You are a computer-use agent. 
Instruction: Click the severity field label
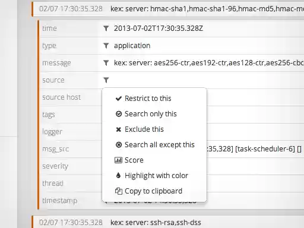point(55,166)
